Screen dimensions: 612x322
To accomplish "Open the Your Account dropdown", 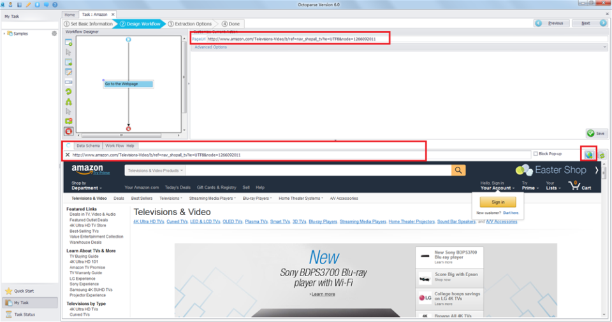I will (x=497, y=186).
